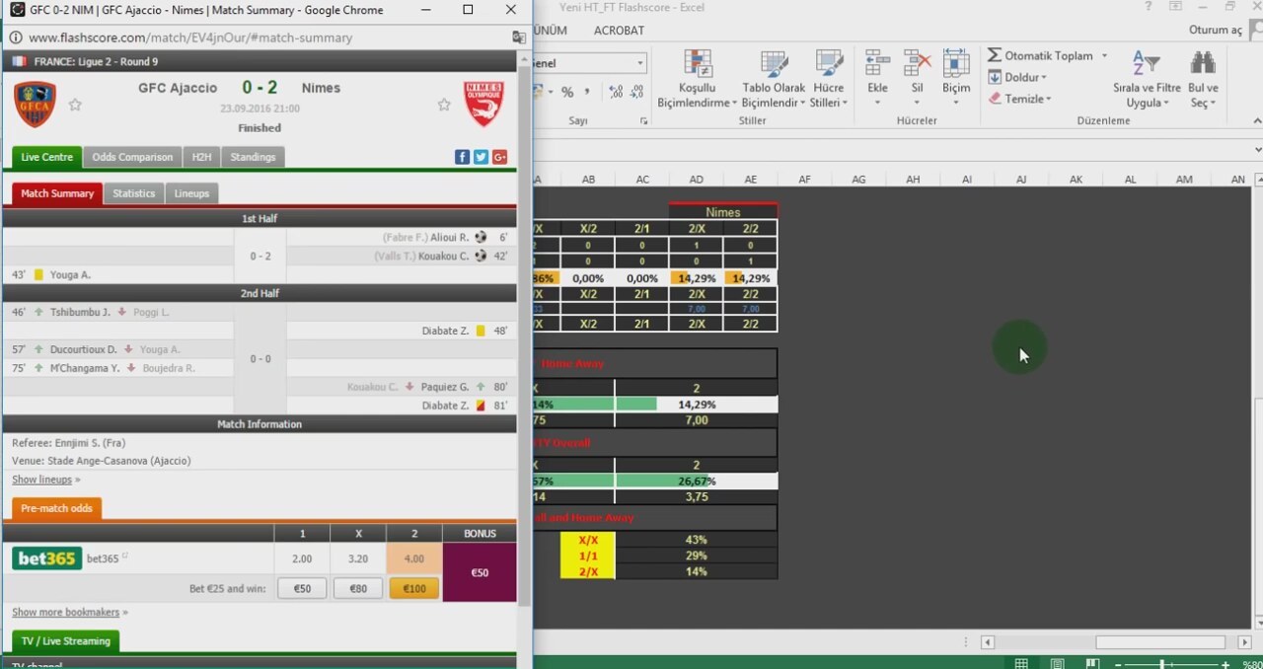1263x669 pixels.
Task: Select the Statistics sub-tab
Action: click(133, 193)
